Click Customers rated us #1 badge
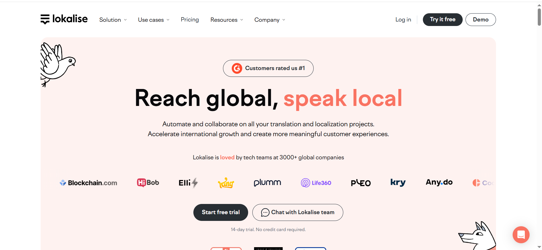 point(268,68)
